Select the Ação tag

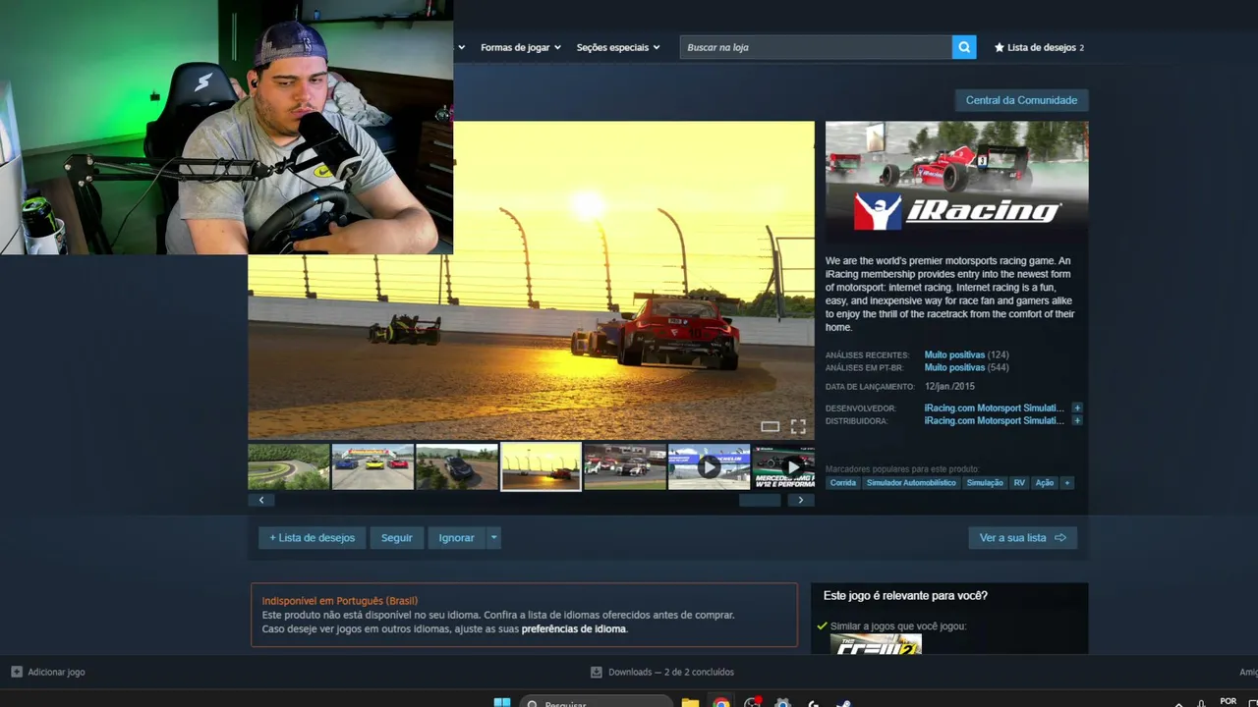click(x=1045, y=483)
